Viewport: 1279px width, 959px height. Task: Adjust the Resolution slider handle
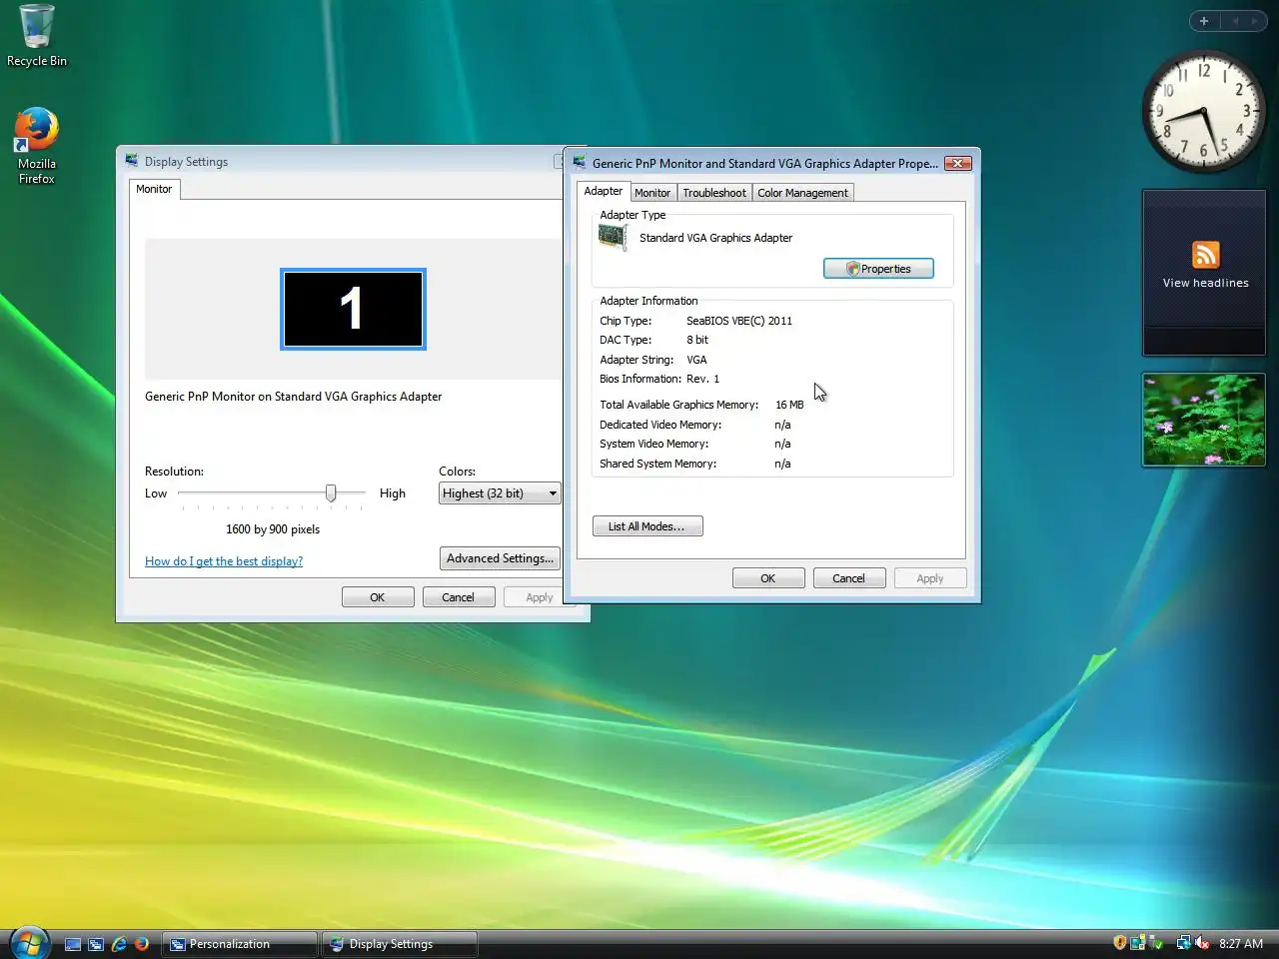click(331, 493)
